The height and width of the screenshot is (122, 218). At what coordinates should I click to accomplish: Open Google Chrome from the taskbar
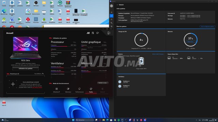point(115,120)
